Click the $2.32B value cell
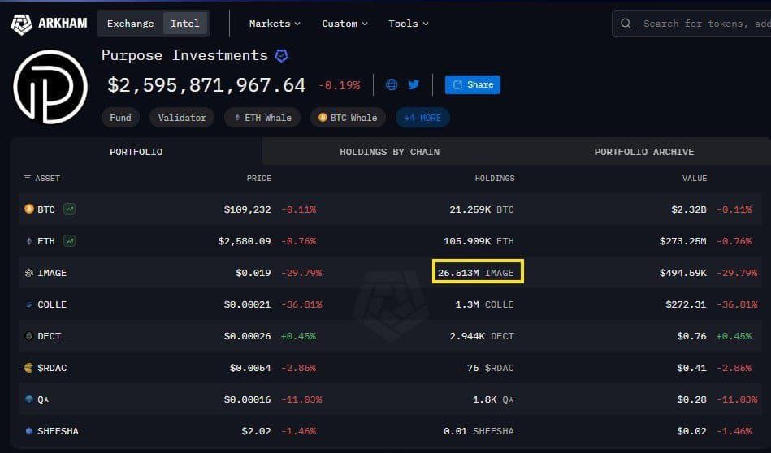Viewport: 771px width, 453px height. pos(688,209)
